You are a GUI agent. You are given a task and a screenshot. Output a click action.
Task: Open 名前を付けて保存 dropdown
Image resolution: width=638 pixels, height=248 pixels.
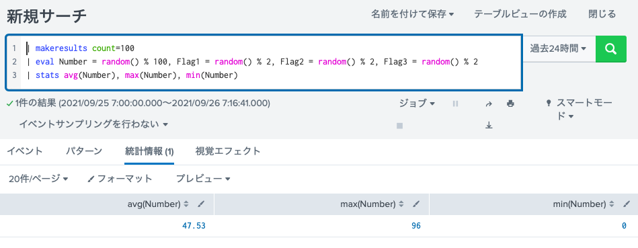click(412, 14)
